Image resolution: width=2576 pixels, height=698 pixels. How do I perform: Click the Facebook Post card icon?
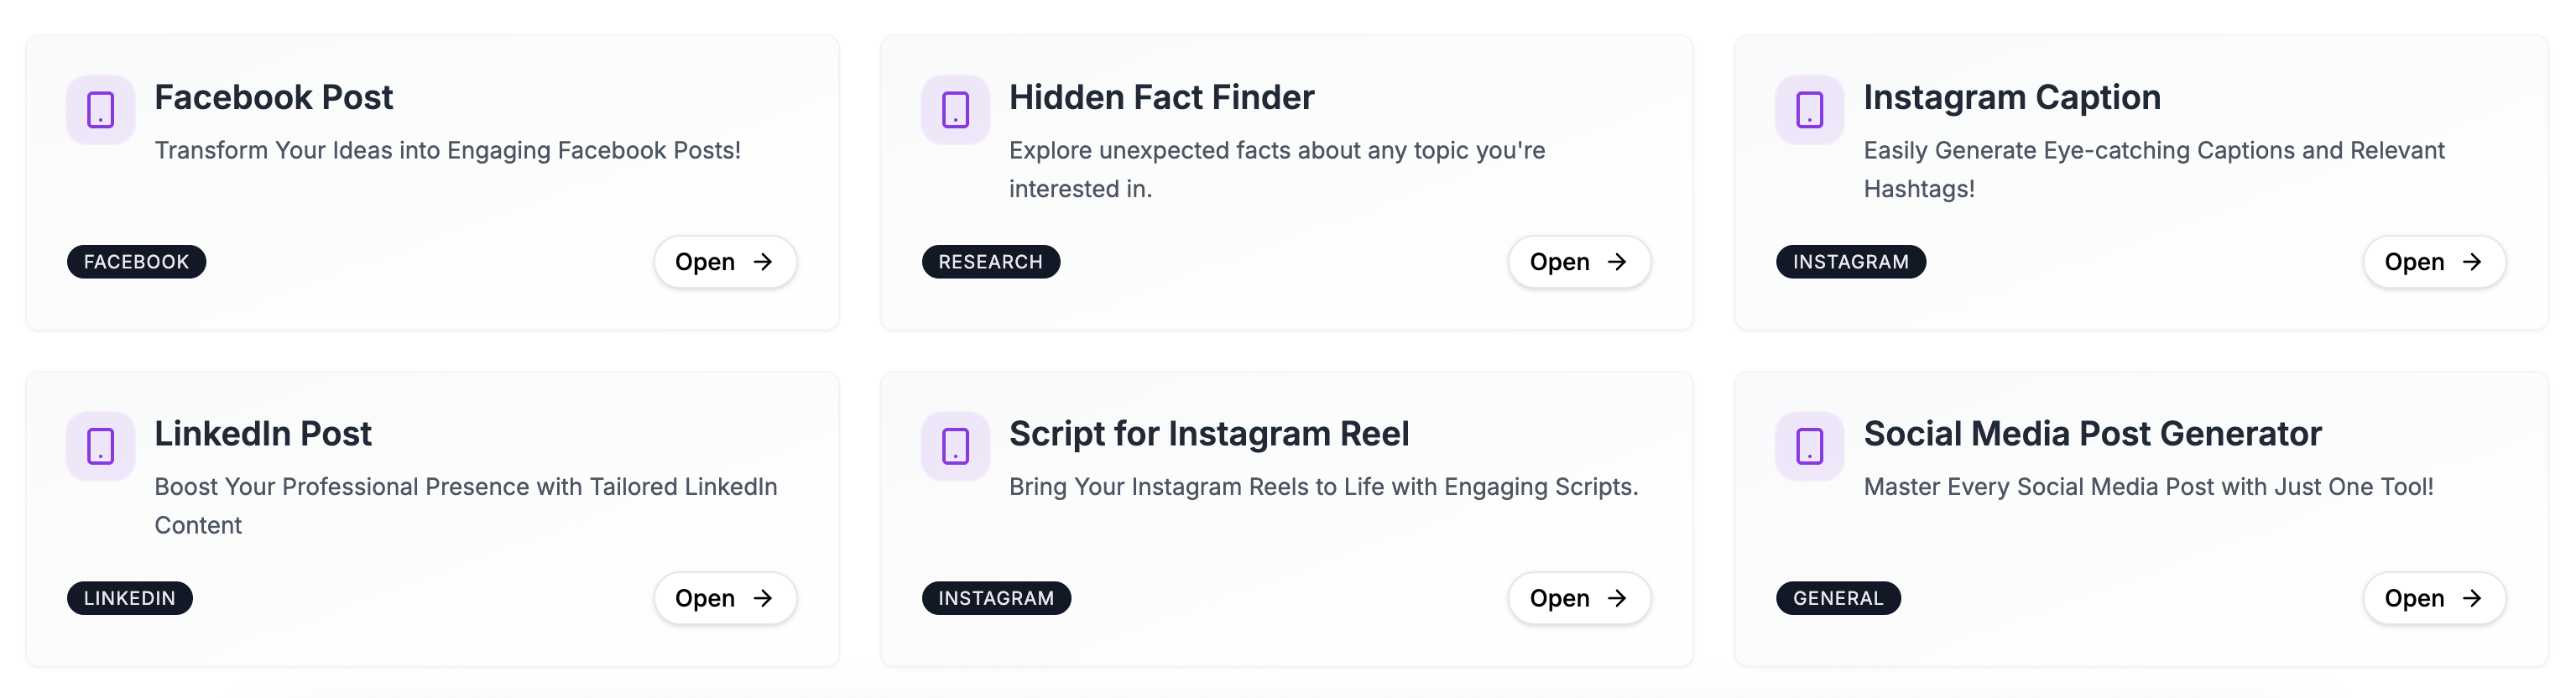[x=100, y=110]
